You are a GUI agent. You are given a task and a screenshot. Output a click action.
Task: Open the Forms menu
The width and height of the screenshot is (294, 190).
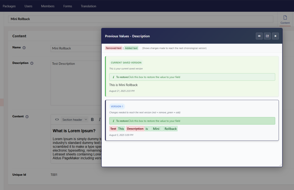(67, 6)
